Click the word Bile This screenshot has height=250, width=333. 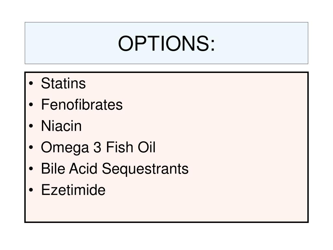pyautogui.click(x=53, y=169)
